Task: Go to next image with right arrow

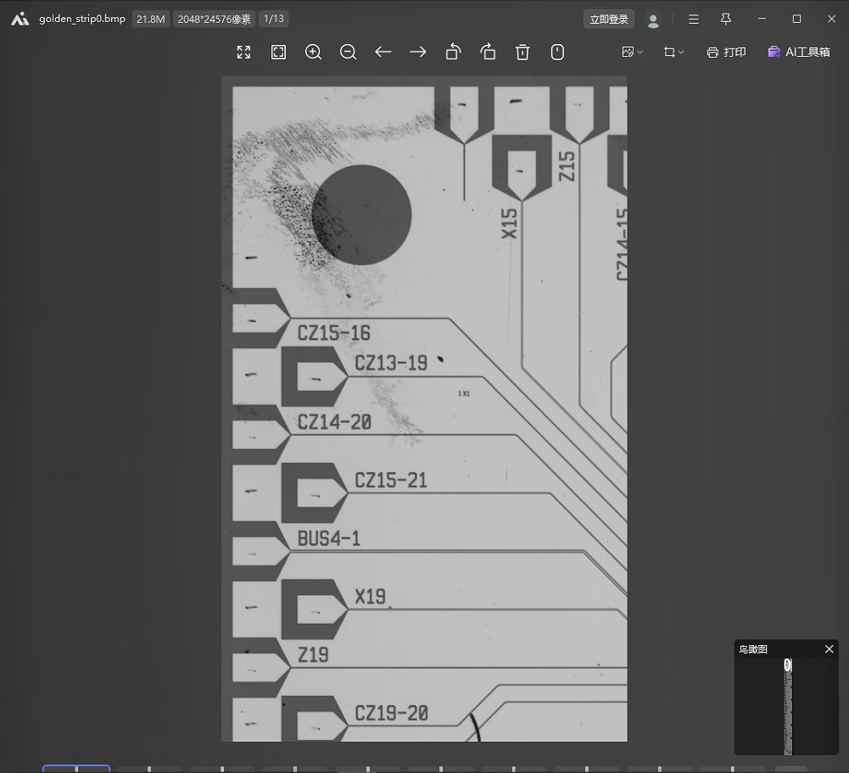Action: (x=418, y=53)
